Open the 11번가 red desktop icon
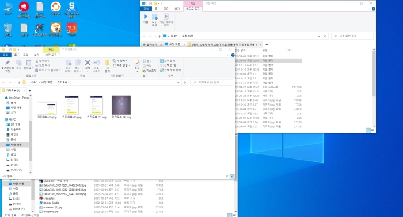 (71, 30)
